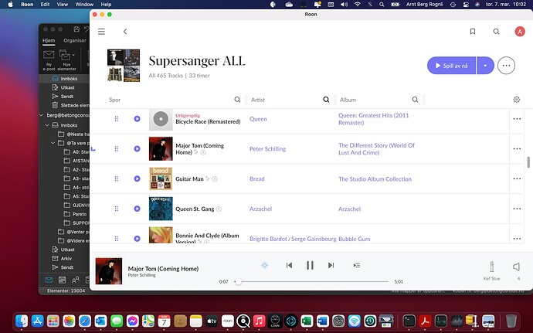Screen dimensions: 533x333
Task: Open the Help menu in the menu bar
Action: coord(106,5)
